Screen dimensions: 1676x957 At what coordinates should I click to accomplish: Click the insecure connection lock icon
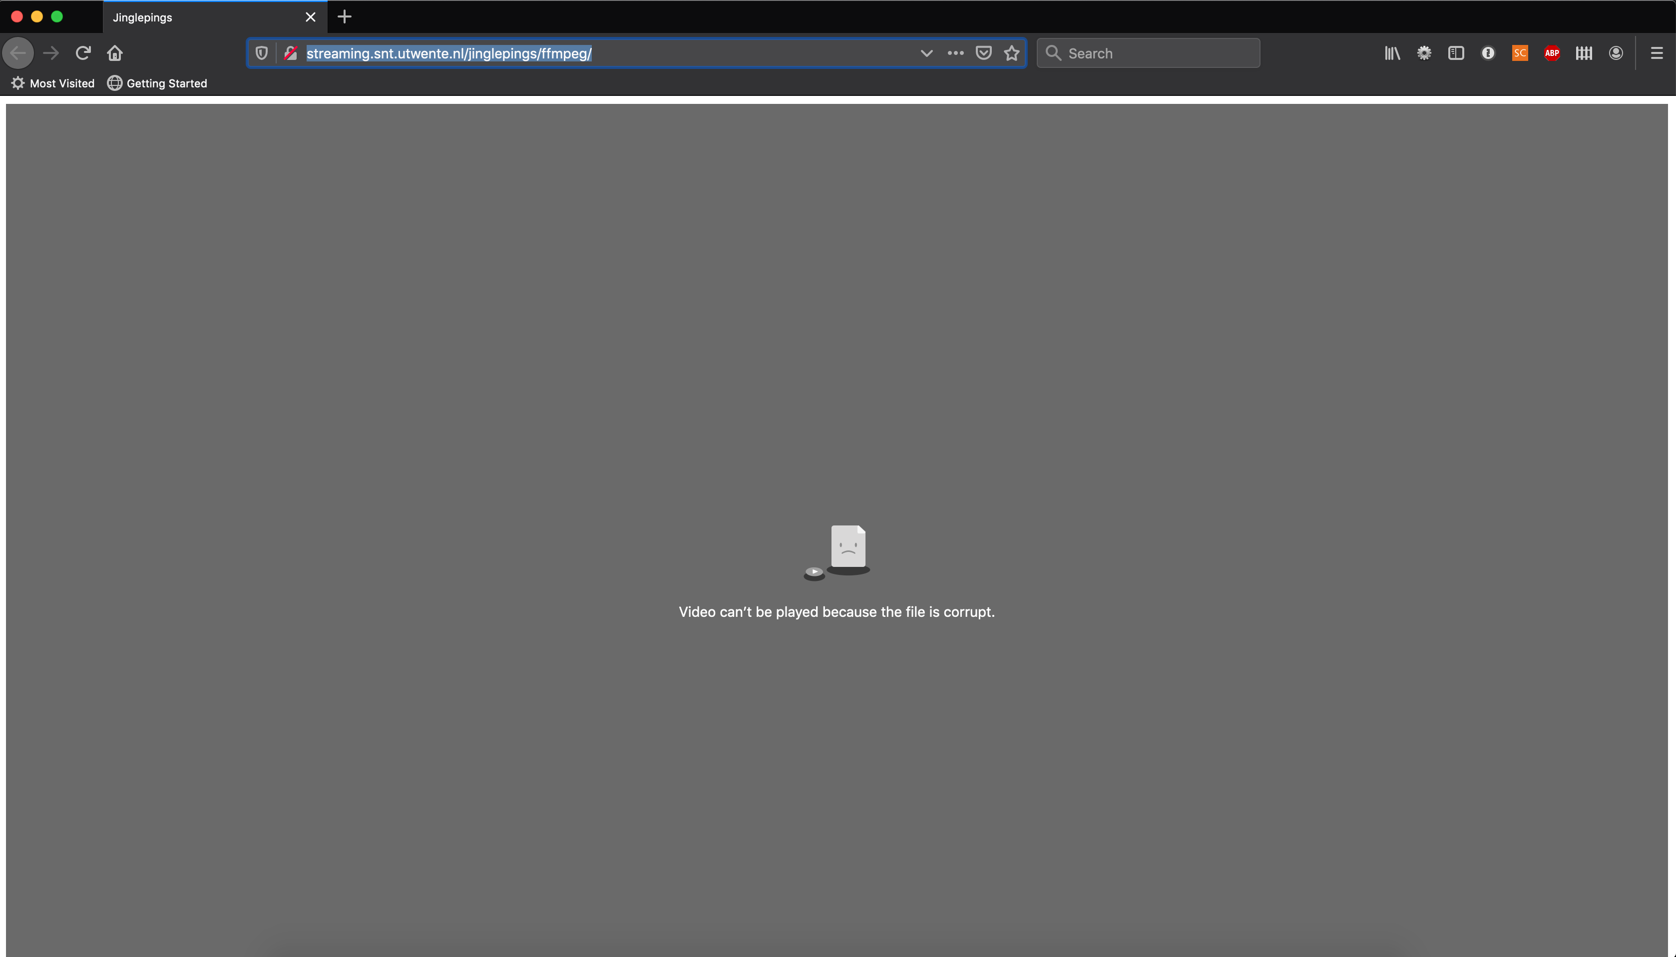coord(290,53)
